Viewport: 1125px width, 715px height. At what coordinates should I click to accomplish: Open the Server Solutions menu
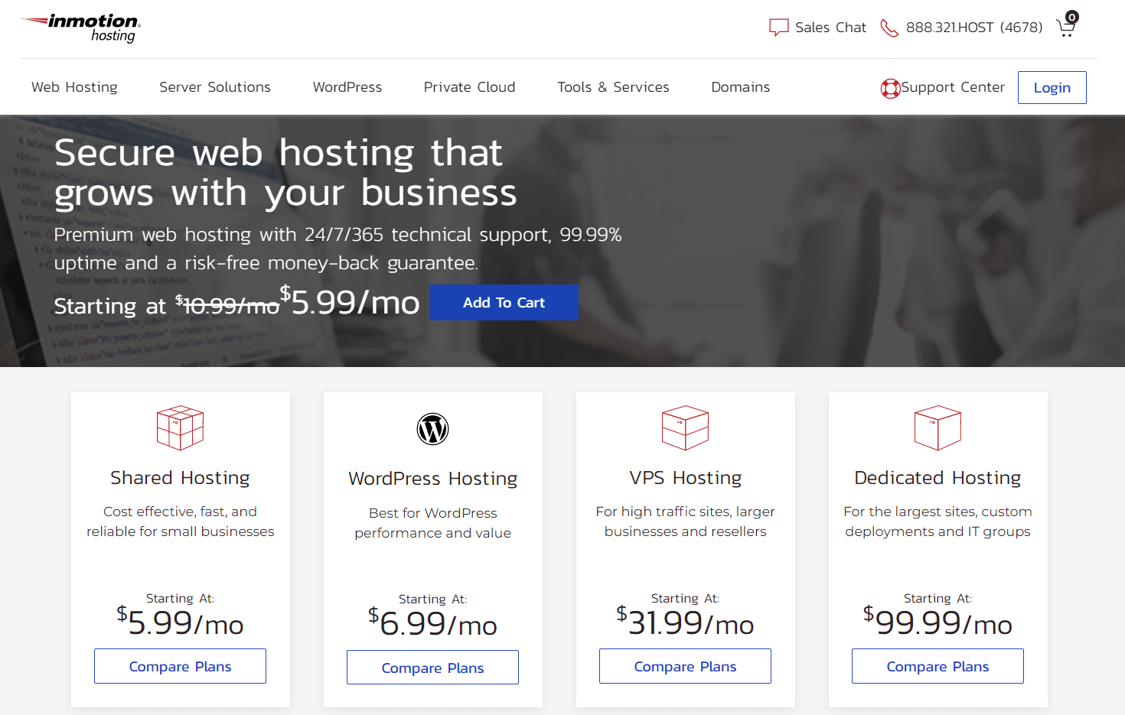pyautogui.click(x=215, y=87)
